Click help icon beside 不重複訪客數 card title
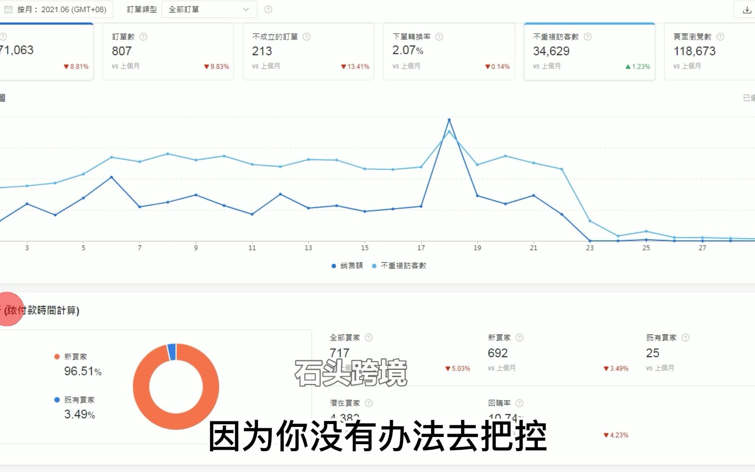755x472 pixels. point(588,37)
